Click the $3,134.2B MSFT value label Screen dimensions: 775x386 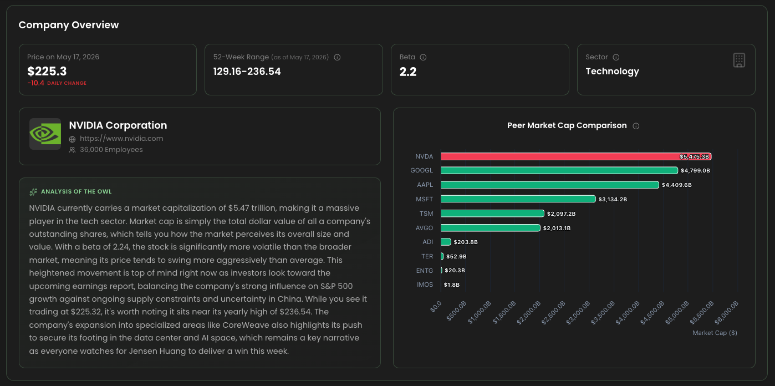(613, 199)
